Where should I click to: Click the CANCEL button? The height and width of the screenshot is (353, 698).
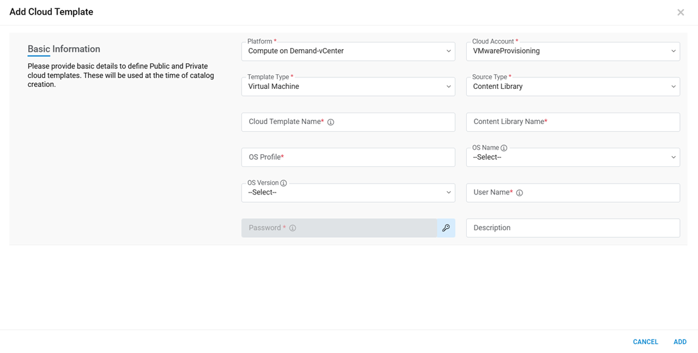(645, 342)
